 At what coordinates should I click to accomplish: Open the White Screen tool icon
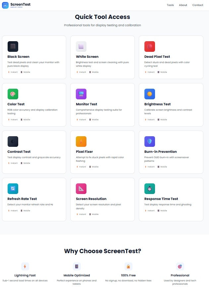click(x=81, y=47)
